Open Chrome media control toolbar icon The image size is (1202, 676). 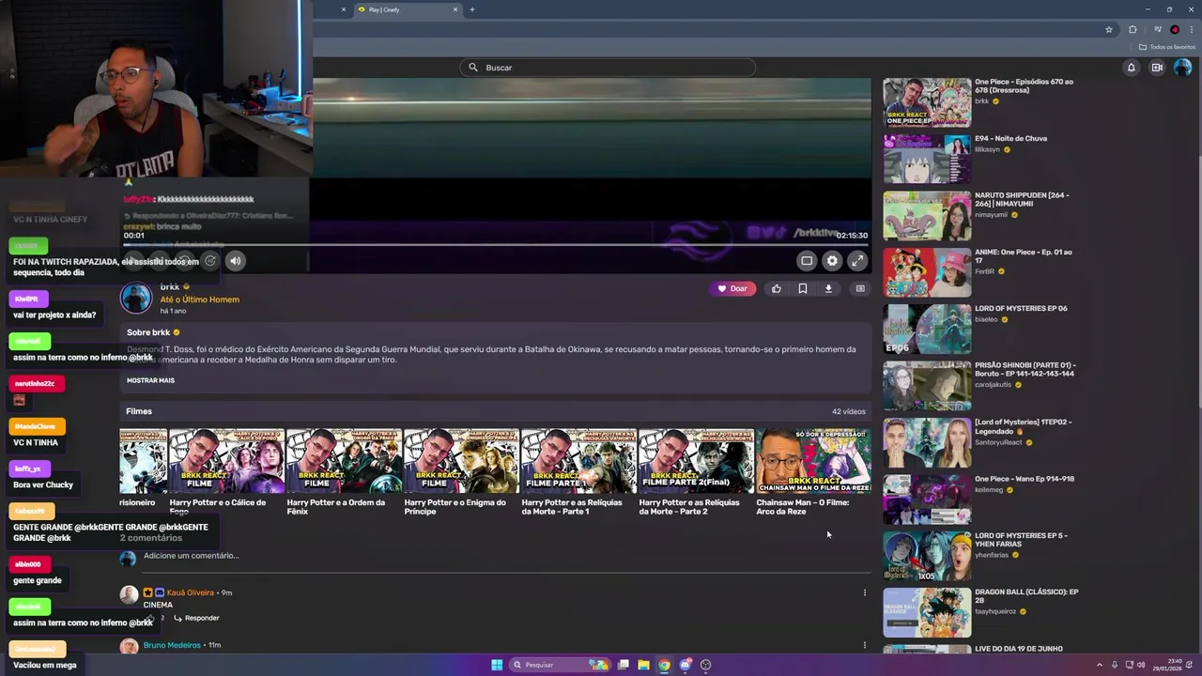[1157, 29]
